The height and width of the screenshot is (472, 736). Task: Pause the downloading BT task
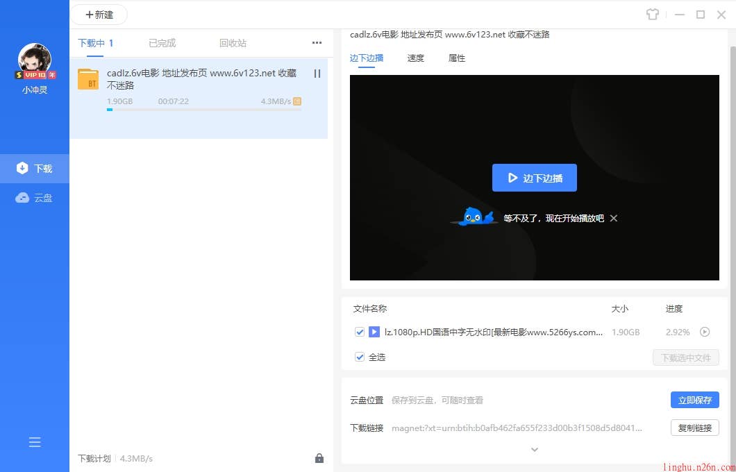(x=317, y=74)
